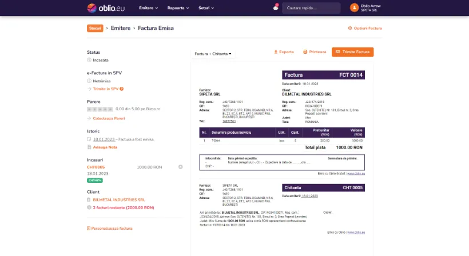Click the rating stars under Parere
Screen dimensions: 469x256
pos(100,109)
